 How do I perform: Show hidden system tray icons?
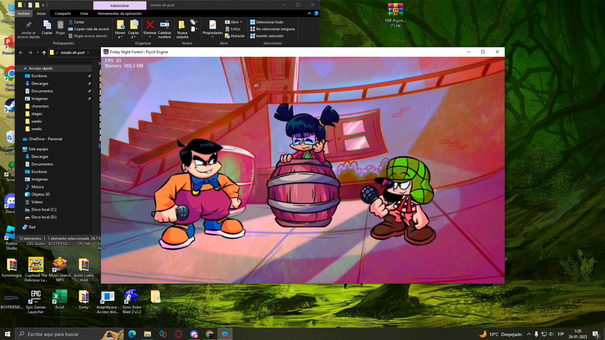coord(529,334)
